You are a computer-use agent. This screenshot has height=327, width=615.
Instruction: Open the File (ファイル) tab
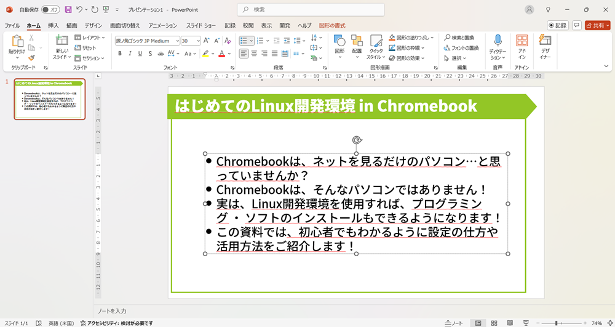pos(12,25)
